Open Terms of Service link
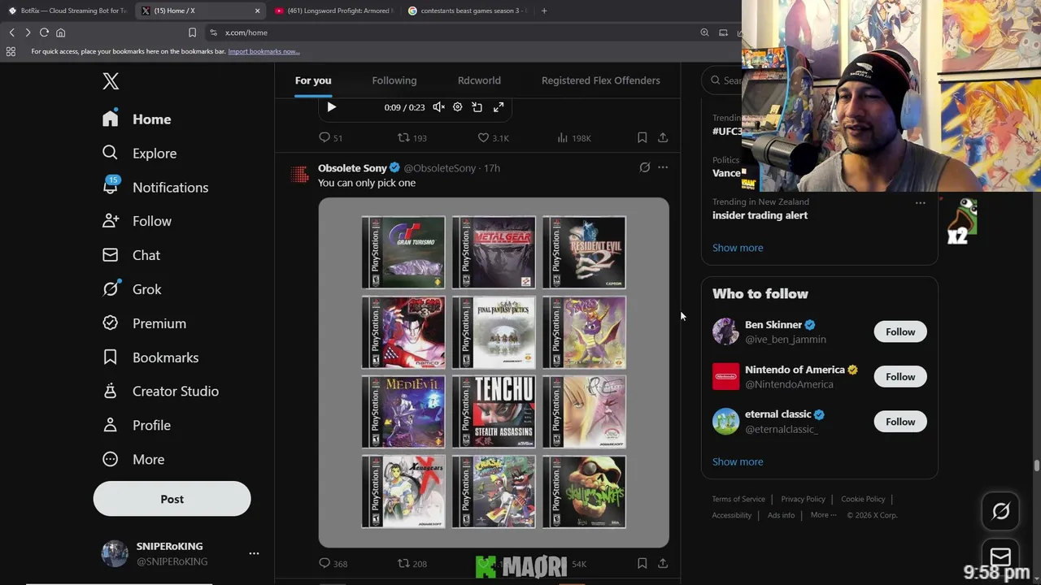 738,499
